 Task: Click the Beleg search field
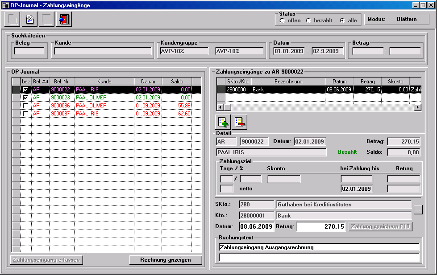click(x=30, y=51)
